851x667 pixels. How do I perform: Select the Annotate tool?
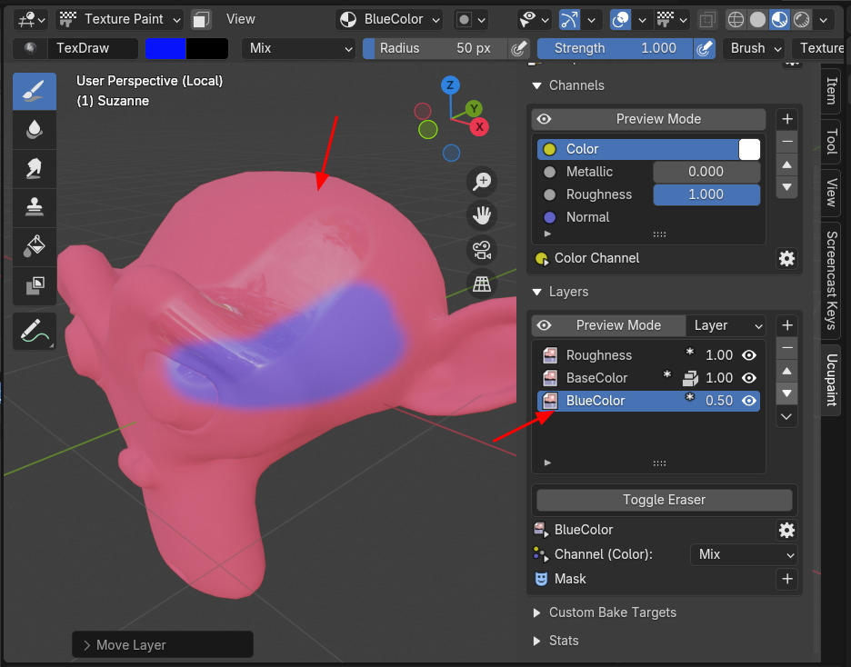(x=35, y=331)
